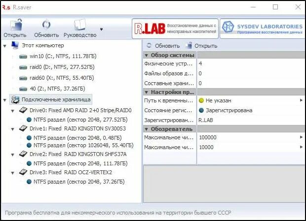
Task: Click the Подключенные хранилища storage icon
Action: pyautogui.click(x=15, y=99)
